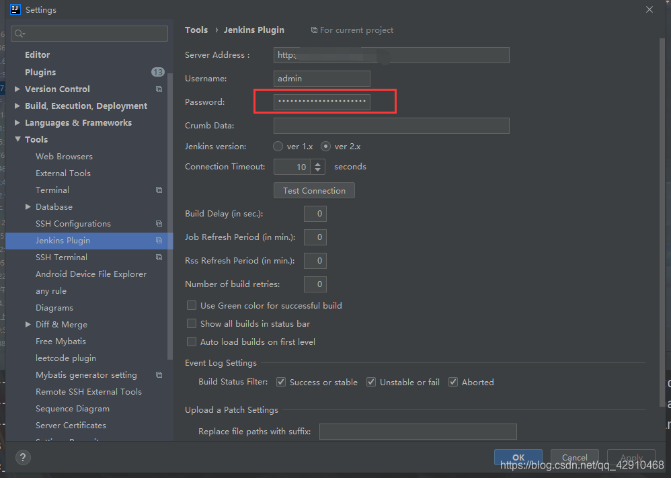Select Remote SSH External Tools
The image size is (671, 478).
tap(89, 392)
